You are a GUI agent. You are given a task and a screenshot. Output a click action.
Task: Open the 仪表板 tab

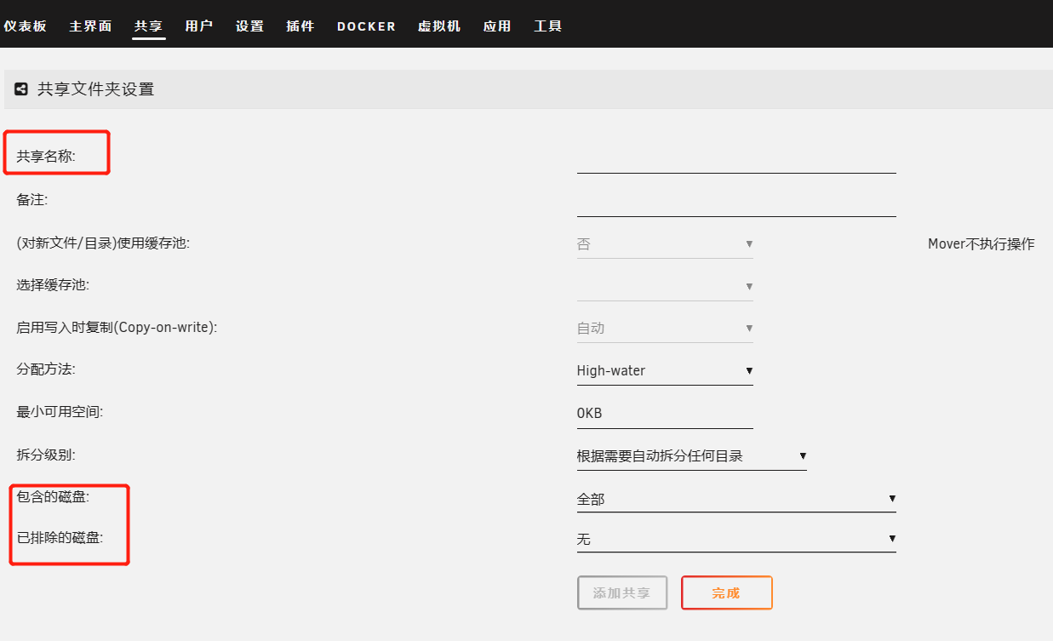point(25,26)
